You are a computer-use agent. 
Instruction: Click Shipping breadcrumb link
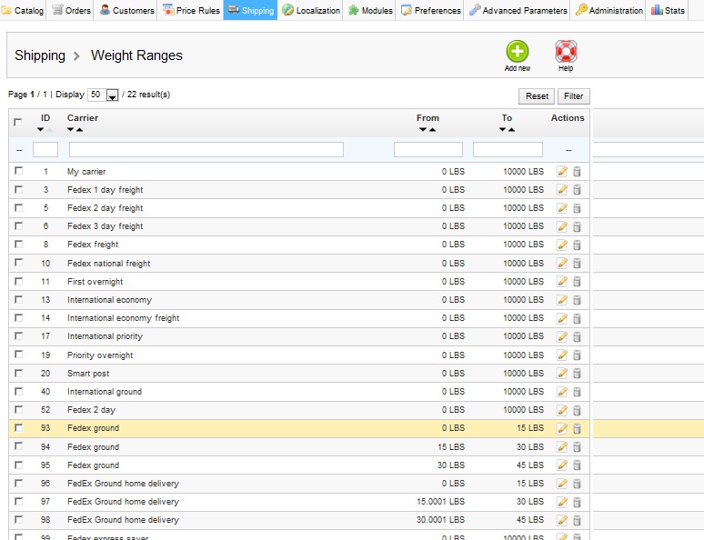coord(40,55)
